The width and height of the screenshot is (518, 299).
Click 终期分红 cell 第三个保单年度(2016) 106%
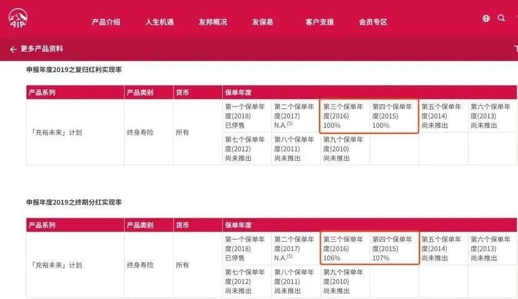click(x=345, y=249)
